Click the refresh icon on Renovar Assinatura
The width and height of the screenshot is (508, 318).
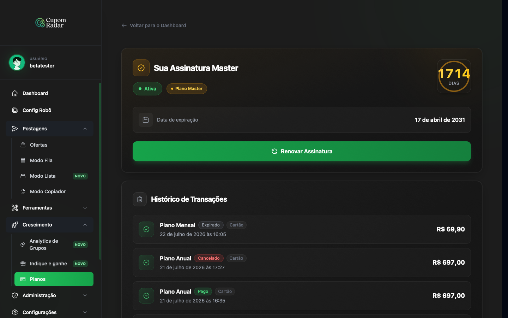[274, 151]
